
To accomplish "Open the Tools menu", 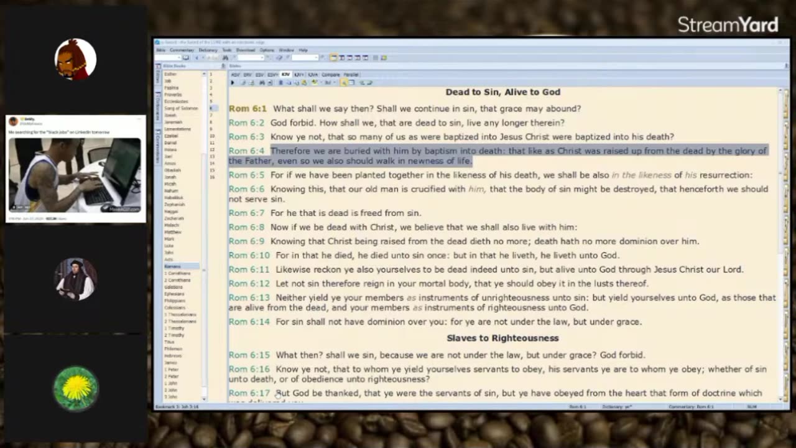I will coord(227,50).
